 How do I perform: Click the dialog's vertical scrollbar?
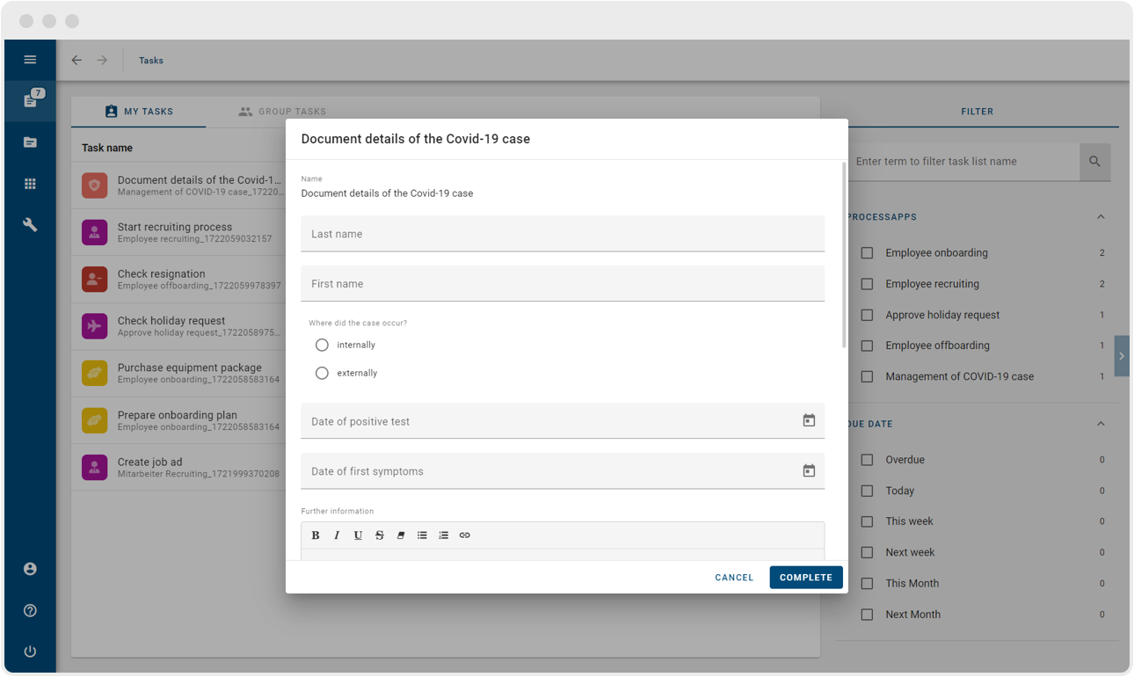tap(844, 255)
